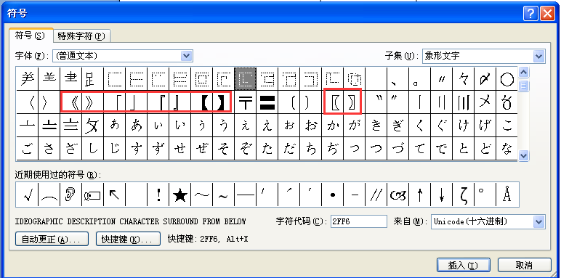Pick the left double angle bracket 《

[71, 102]
